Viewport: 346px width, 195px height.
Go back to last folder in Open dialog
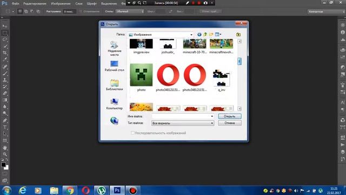(x=199, y=35)
